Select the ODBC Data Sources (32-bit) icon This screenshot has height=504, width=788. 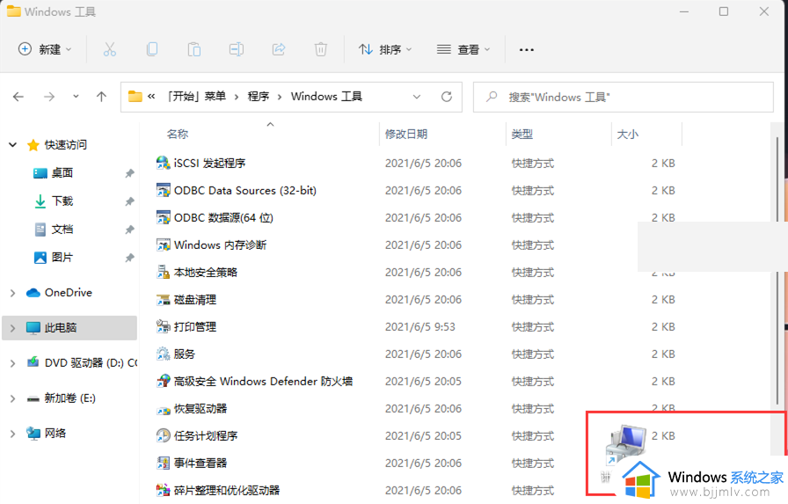click(163, 191)
